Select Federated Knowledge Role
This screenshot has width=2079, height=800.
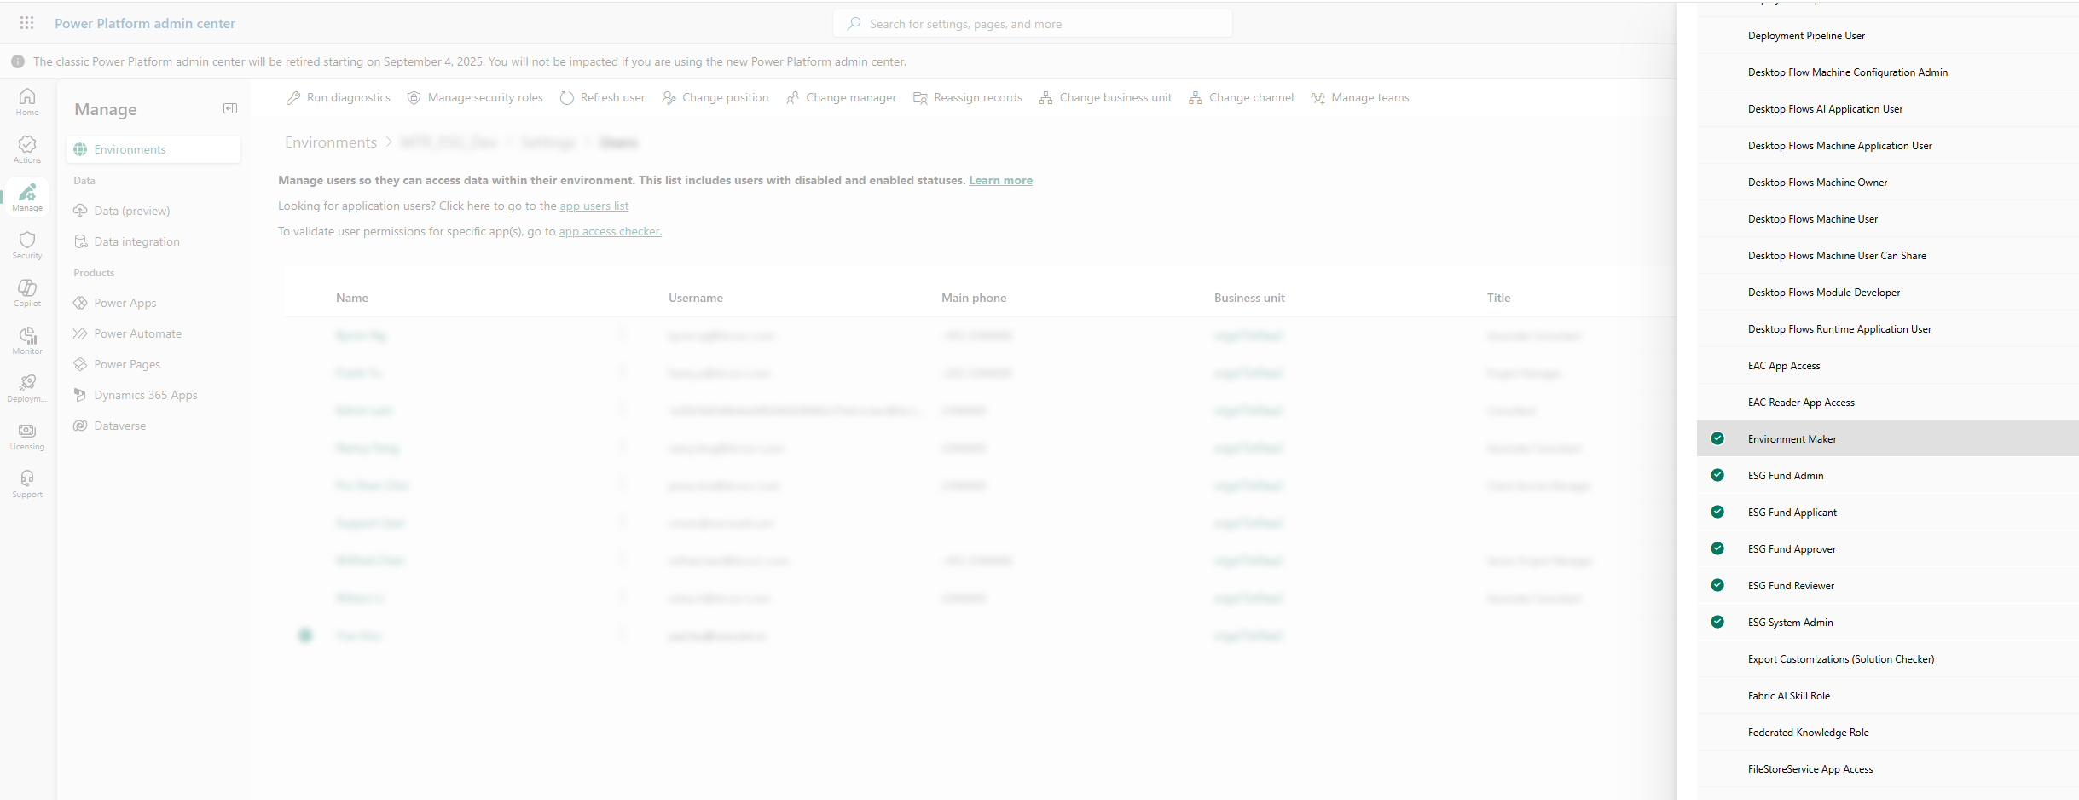point(1887,733)
